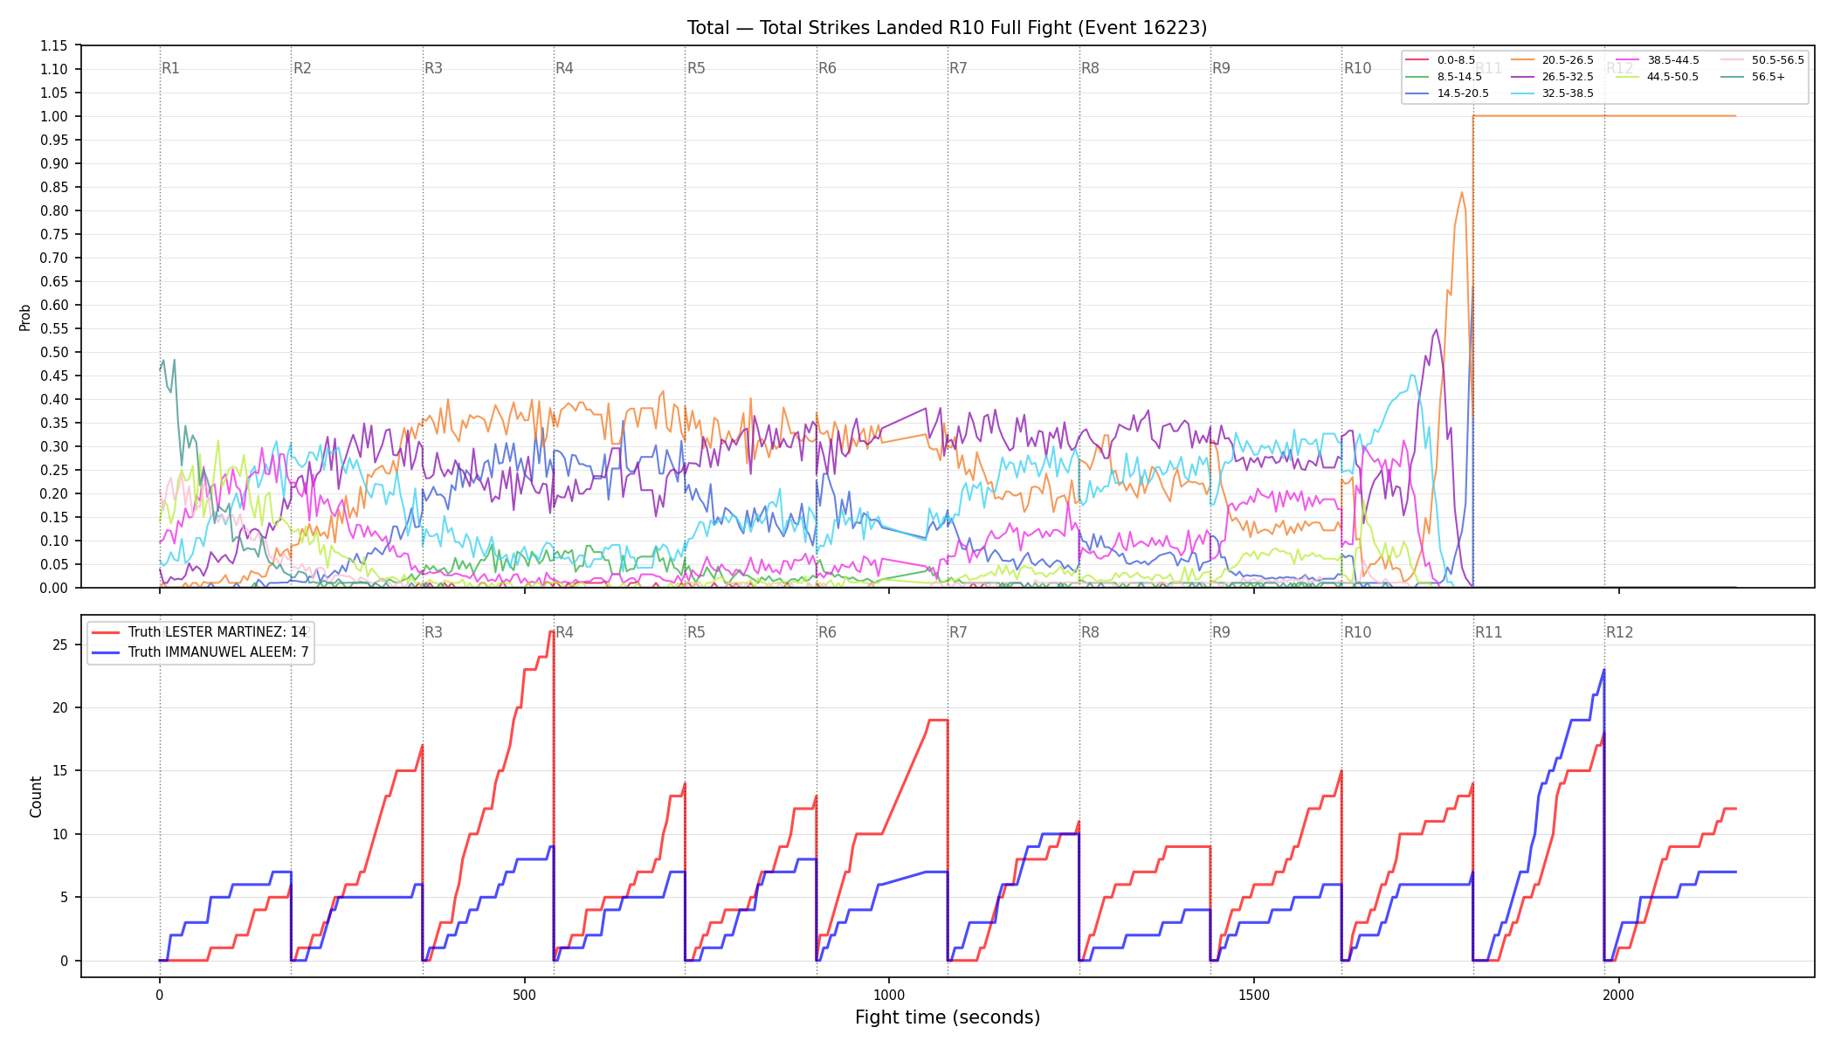Click the R3 round marker in the count chart
Screen dimensions: 1834x1048
[x=433, y=632]
